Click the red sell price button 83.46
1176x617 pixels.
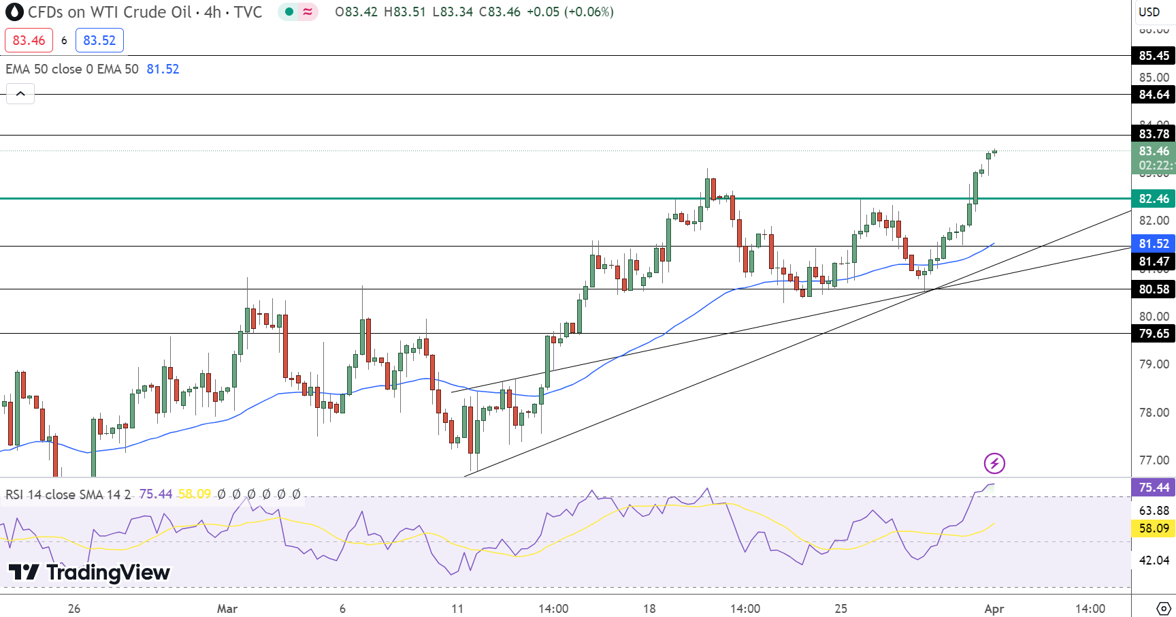coord(29,39)
